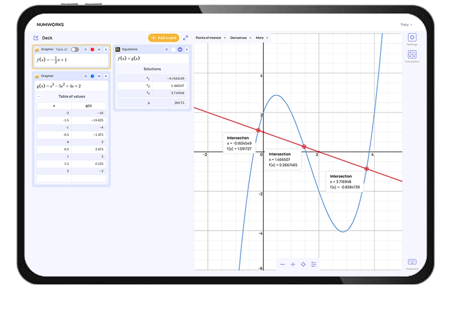This screenshot has height=312, width=453.
Task: Recenter the graph view
Action: [303, 265]
